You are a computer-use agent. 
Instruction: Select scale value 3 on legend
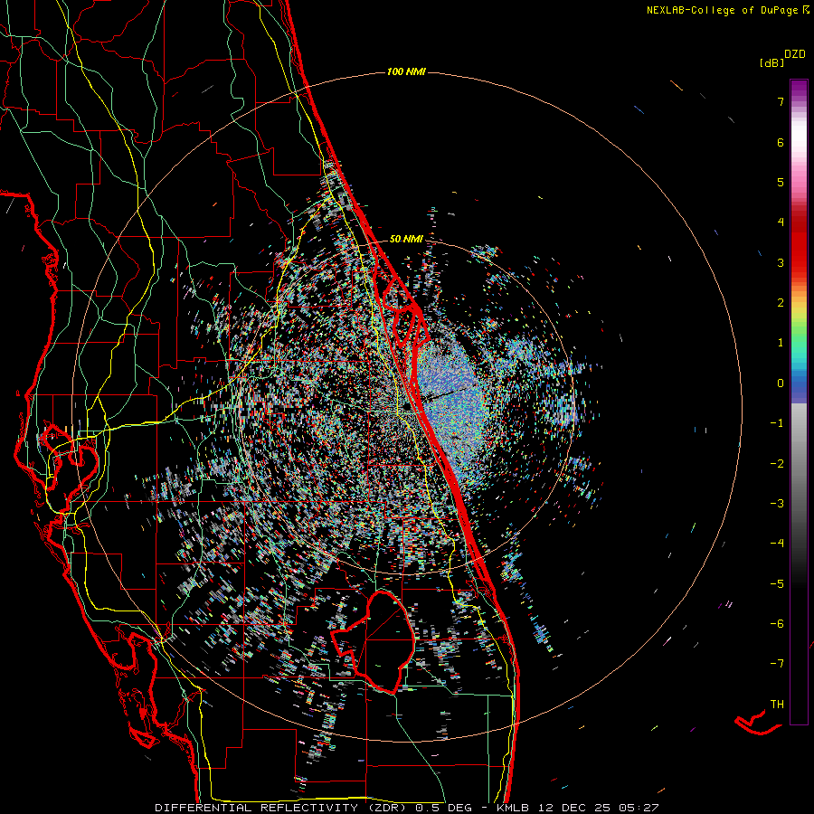781,262
